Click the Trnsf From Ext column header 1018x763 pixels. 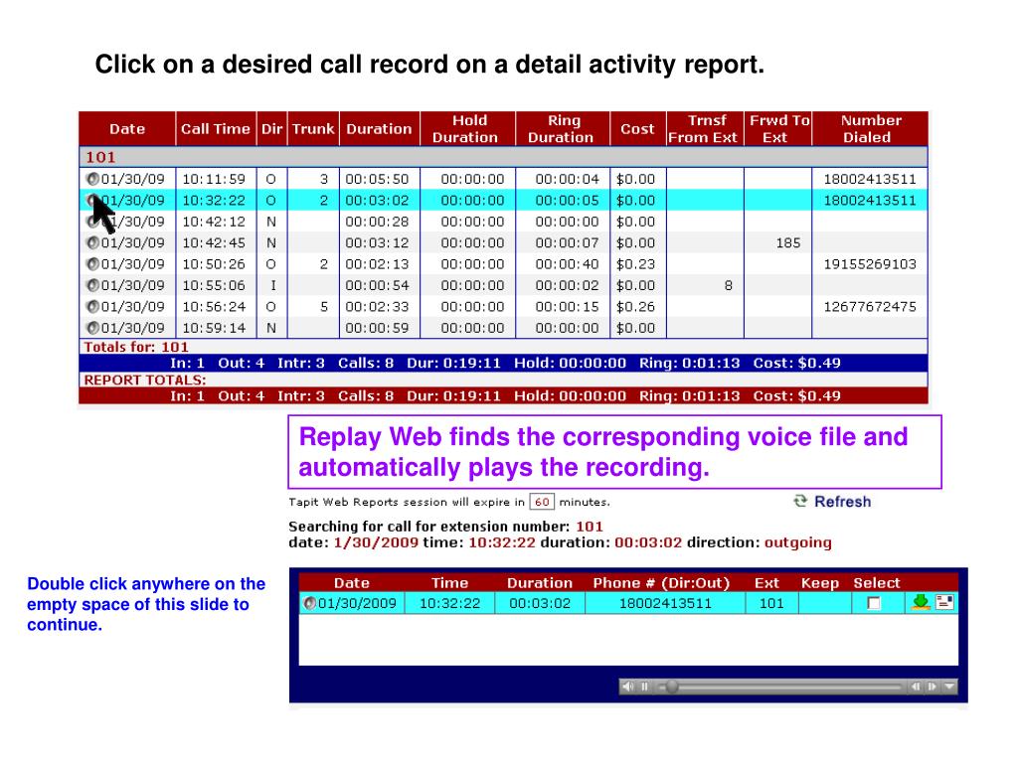coord(705,129)
